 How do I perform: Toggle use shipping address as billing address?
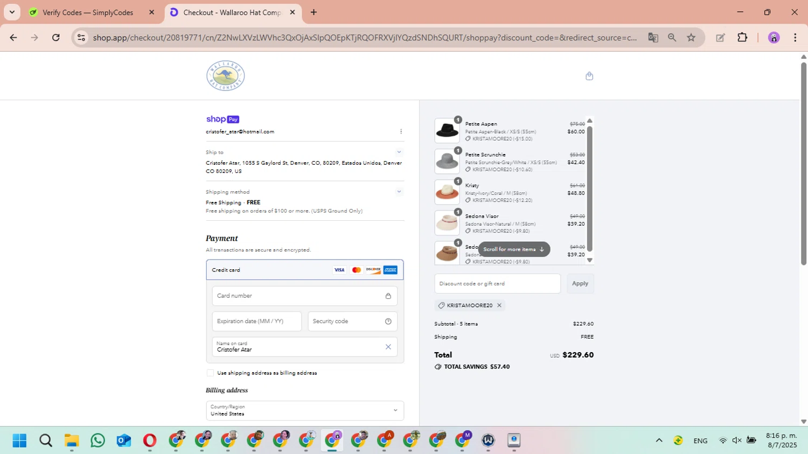210,373
